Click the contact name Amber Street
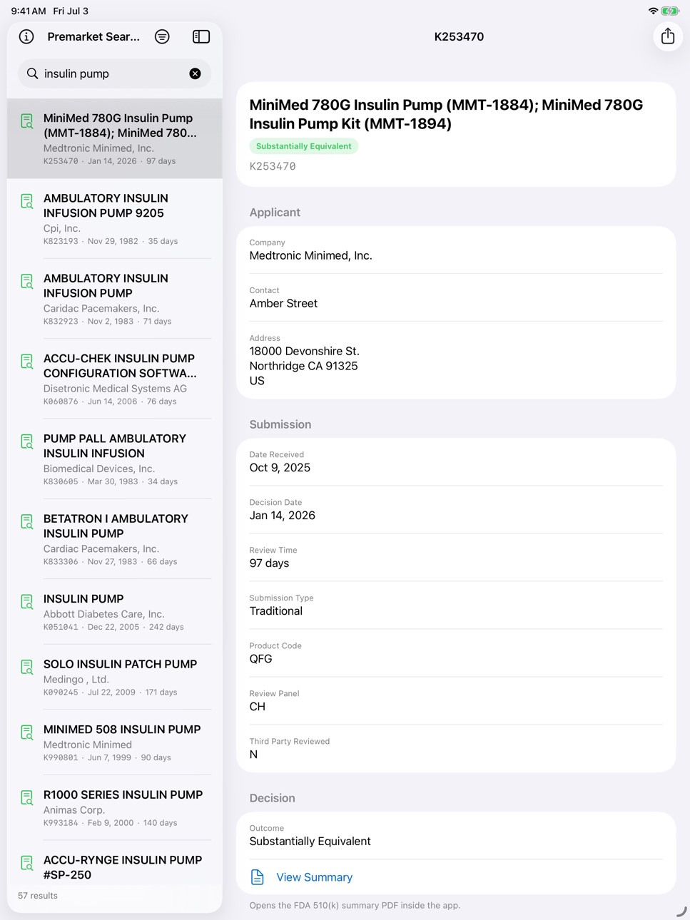 click(283, 303)
